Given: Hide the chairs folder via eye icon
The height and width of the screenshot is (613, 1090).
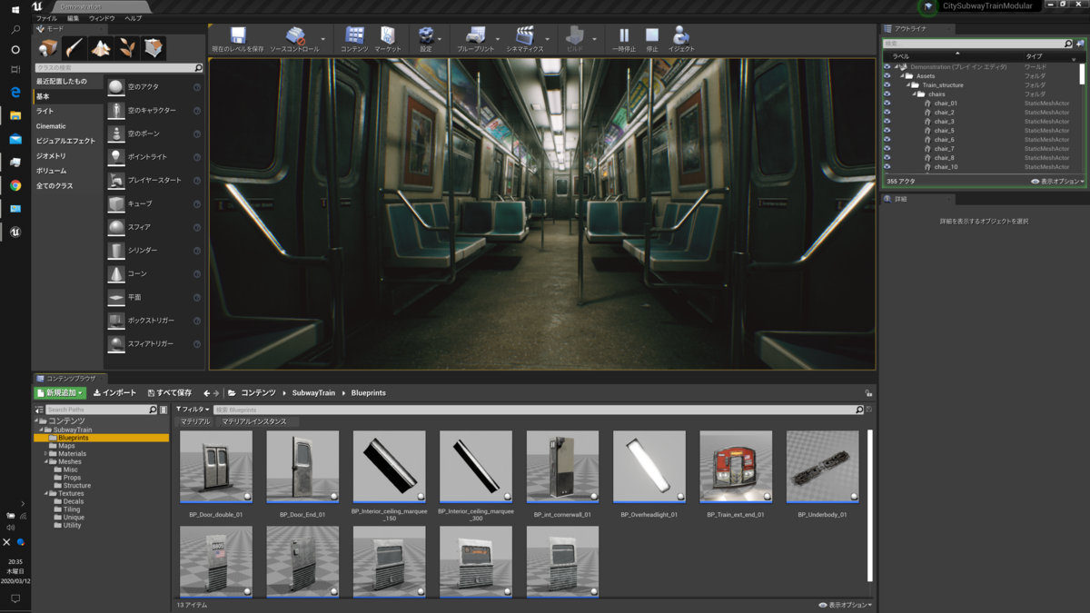Looking at the screenshot, I should coord(887,94).
